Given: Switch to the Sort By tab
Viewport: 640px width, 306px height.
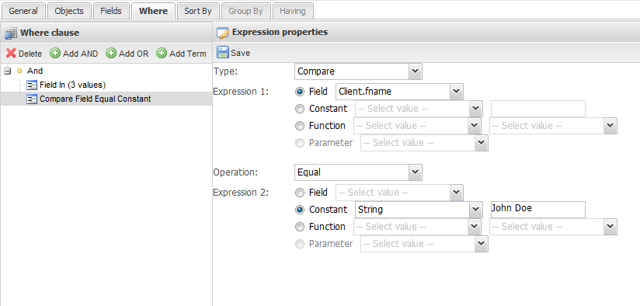Looking at the screenshot, I should (x=198, y=11).
